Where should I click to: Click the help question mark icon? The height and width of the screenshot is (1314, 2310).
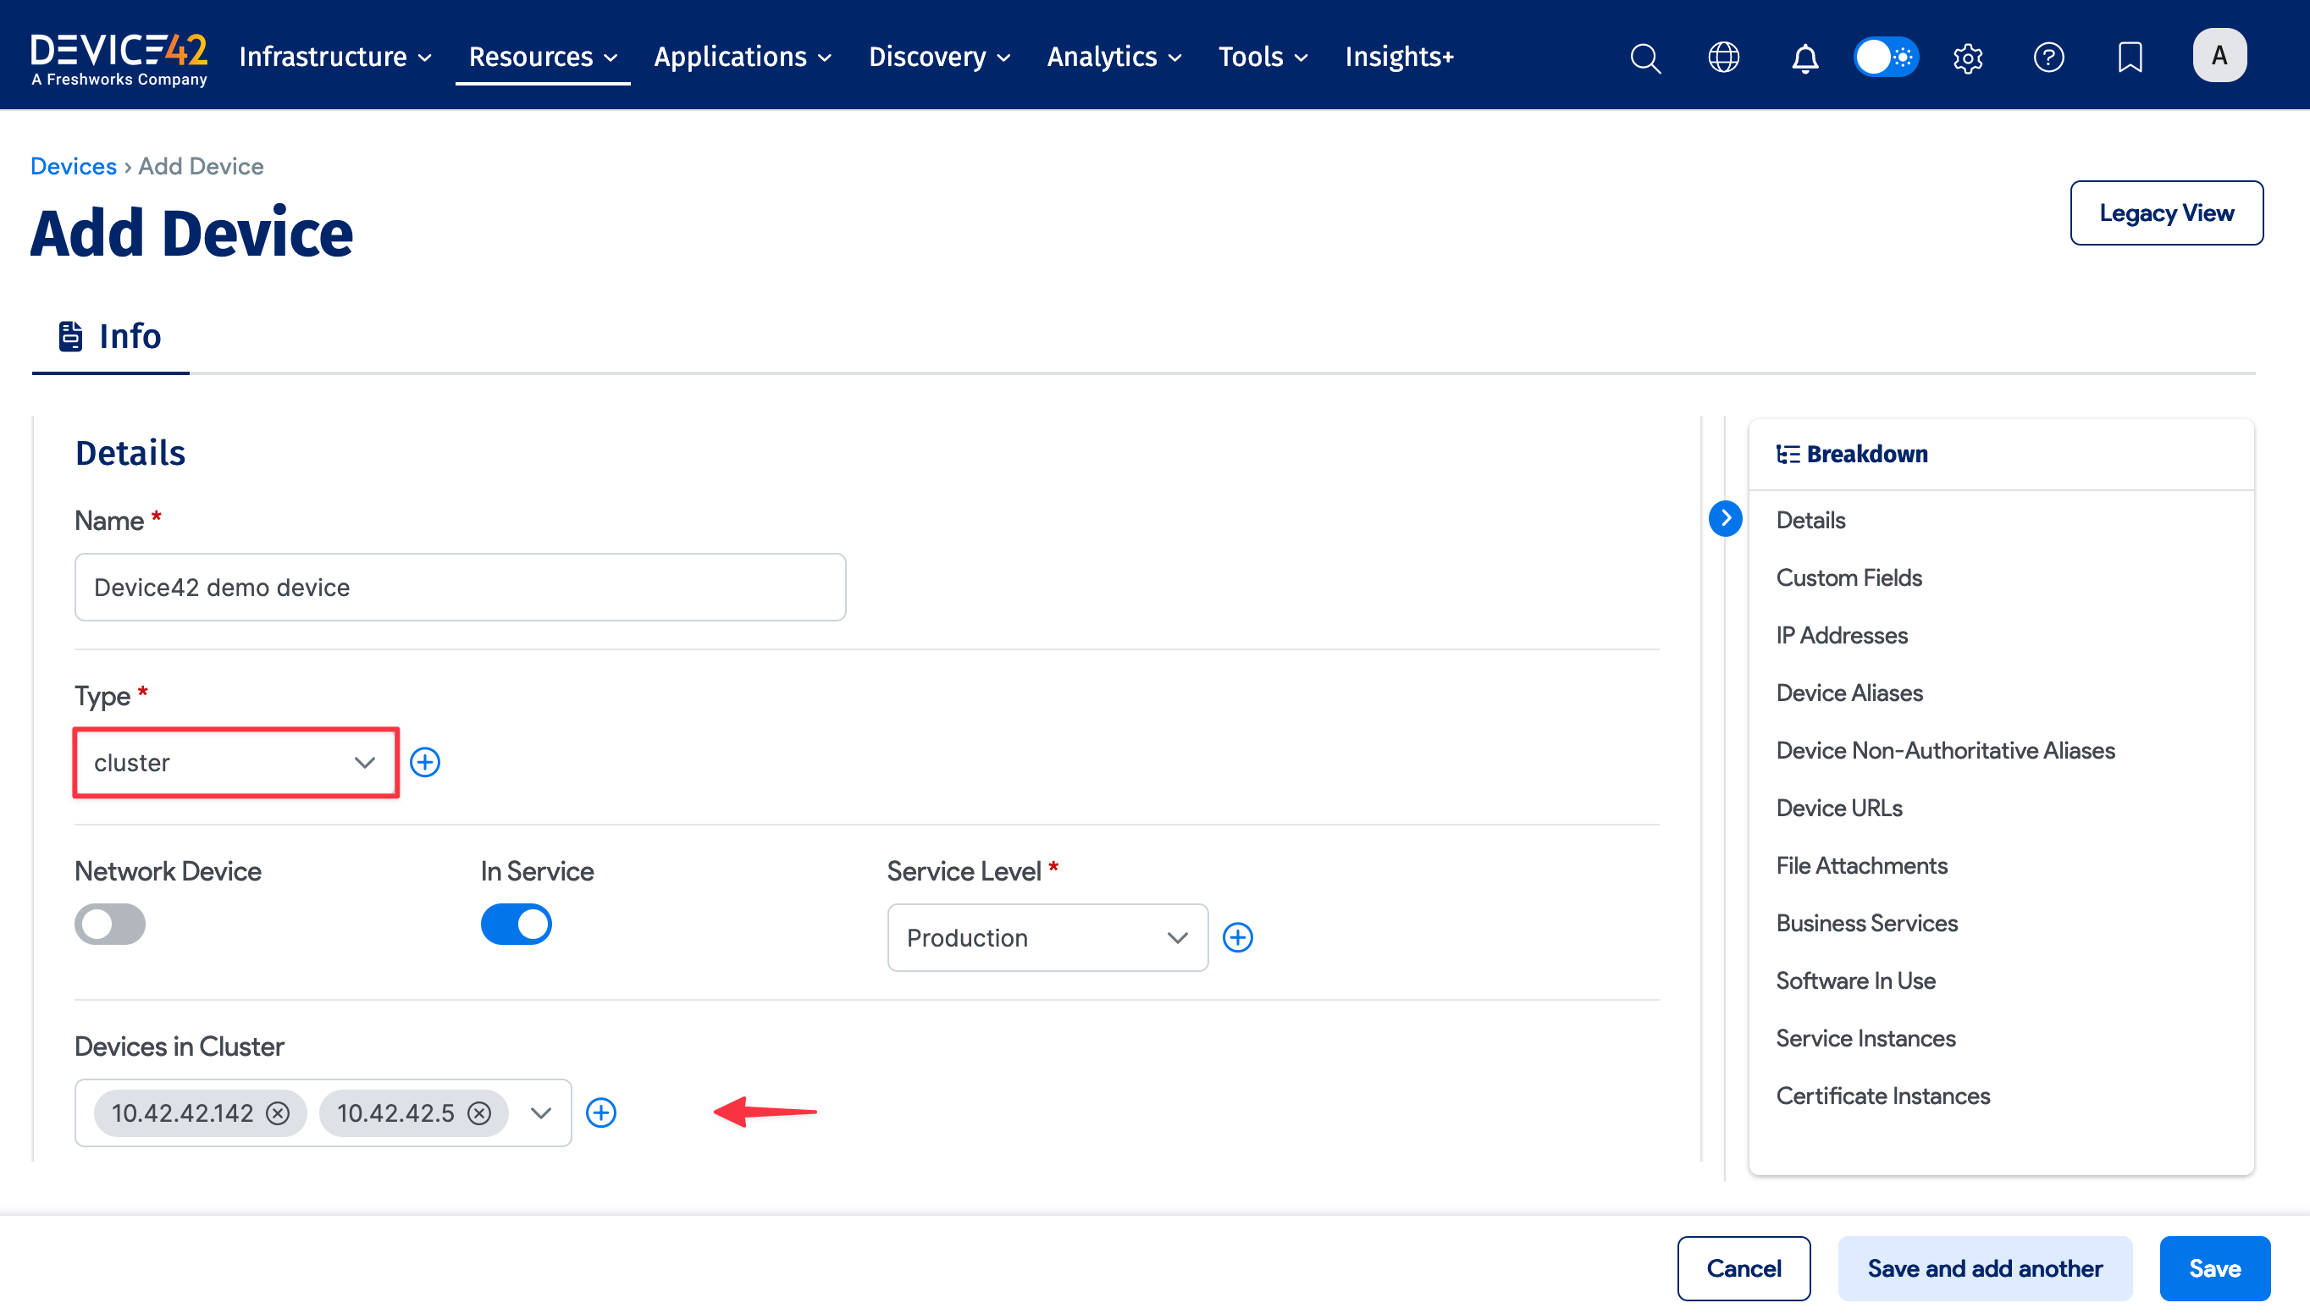click(2048, 58)
